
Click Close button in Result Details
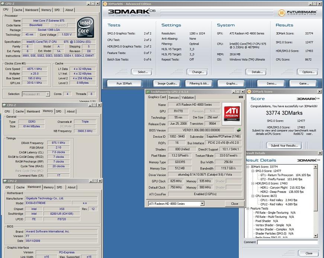(309, 253)
